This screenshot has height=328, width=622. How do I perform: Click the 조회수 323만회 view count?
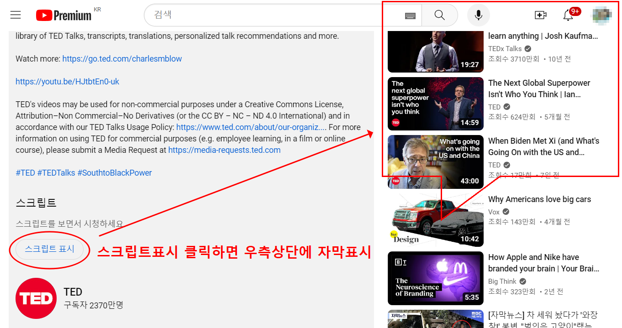[x=512, y=292]
